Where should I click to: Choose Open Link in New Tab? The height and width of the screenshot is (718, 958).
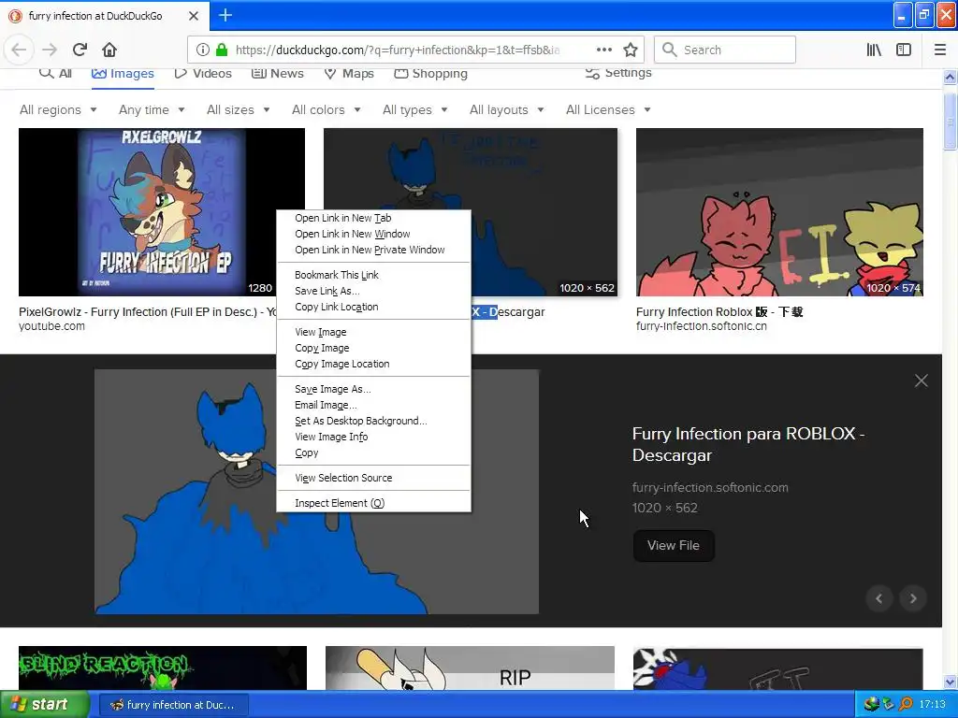373,218
